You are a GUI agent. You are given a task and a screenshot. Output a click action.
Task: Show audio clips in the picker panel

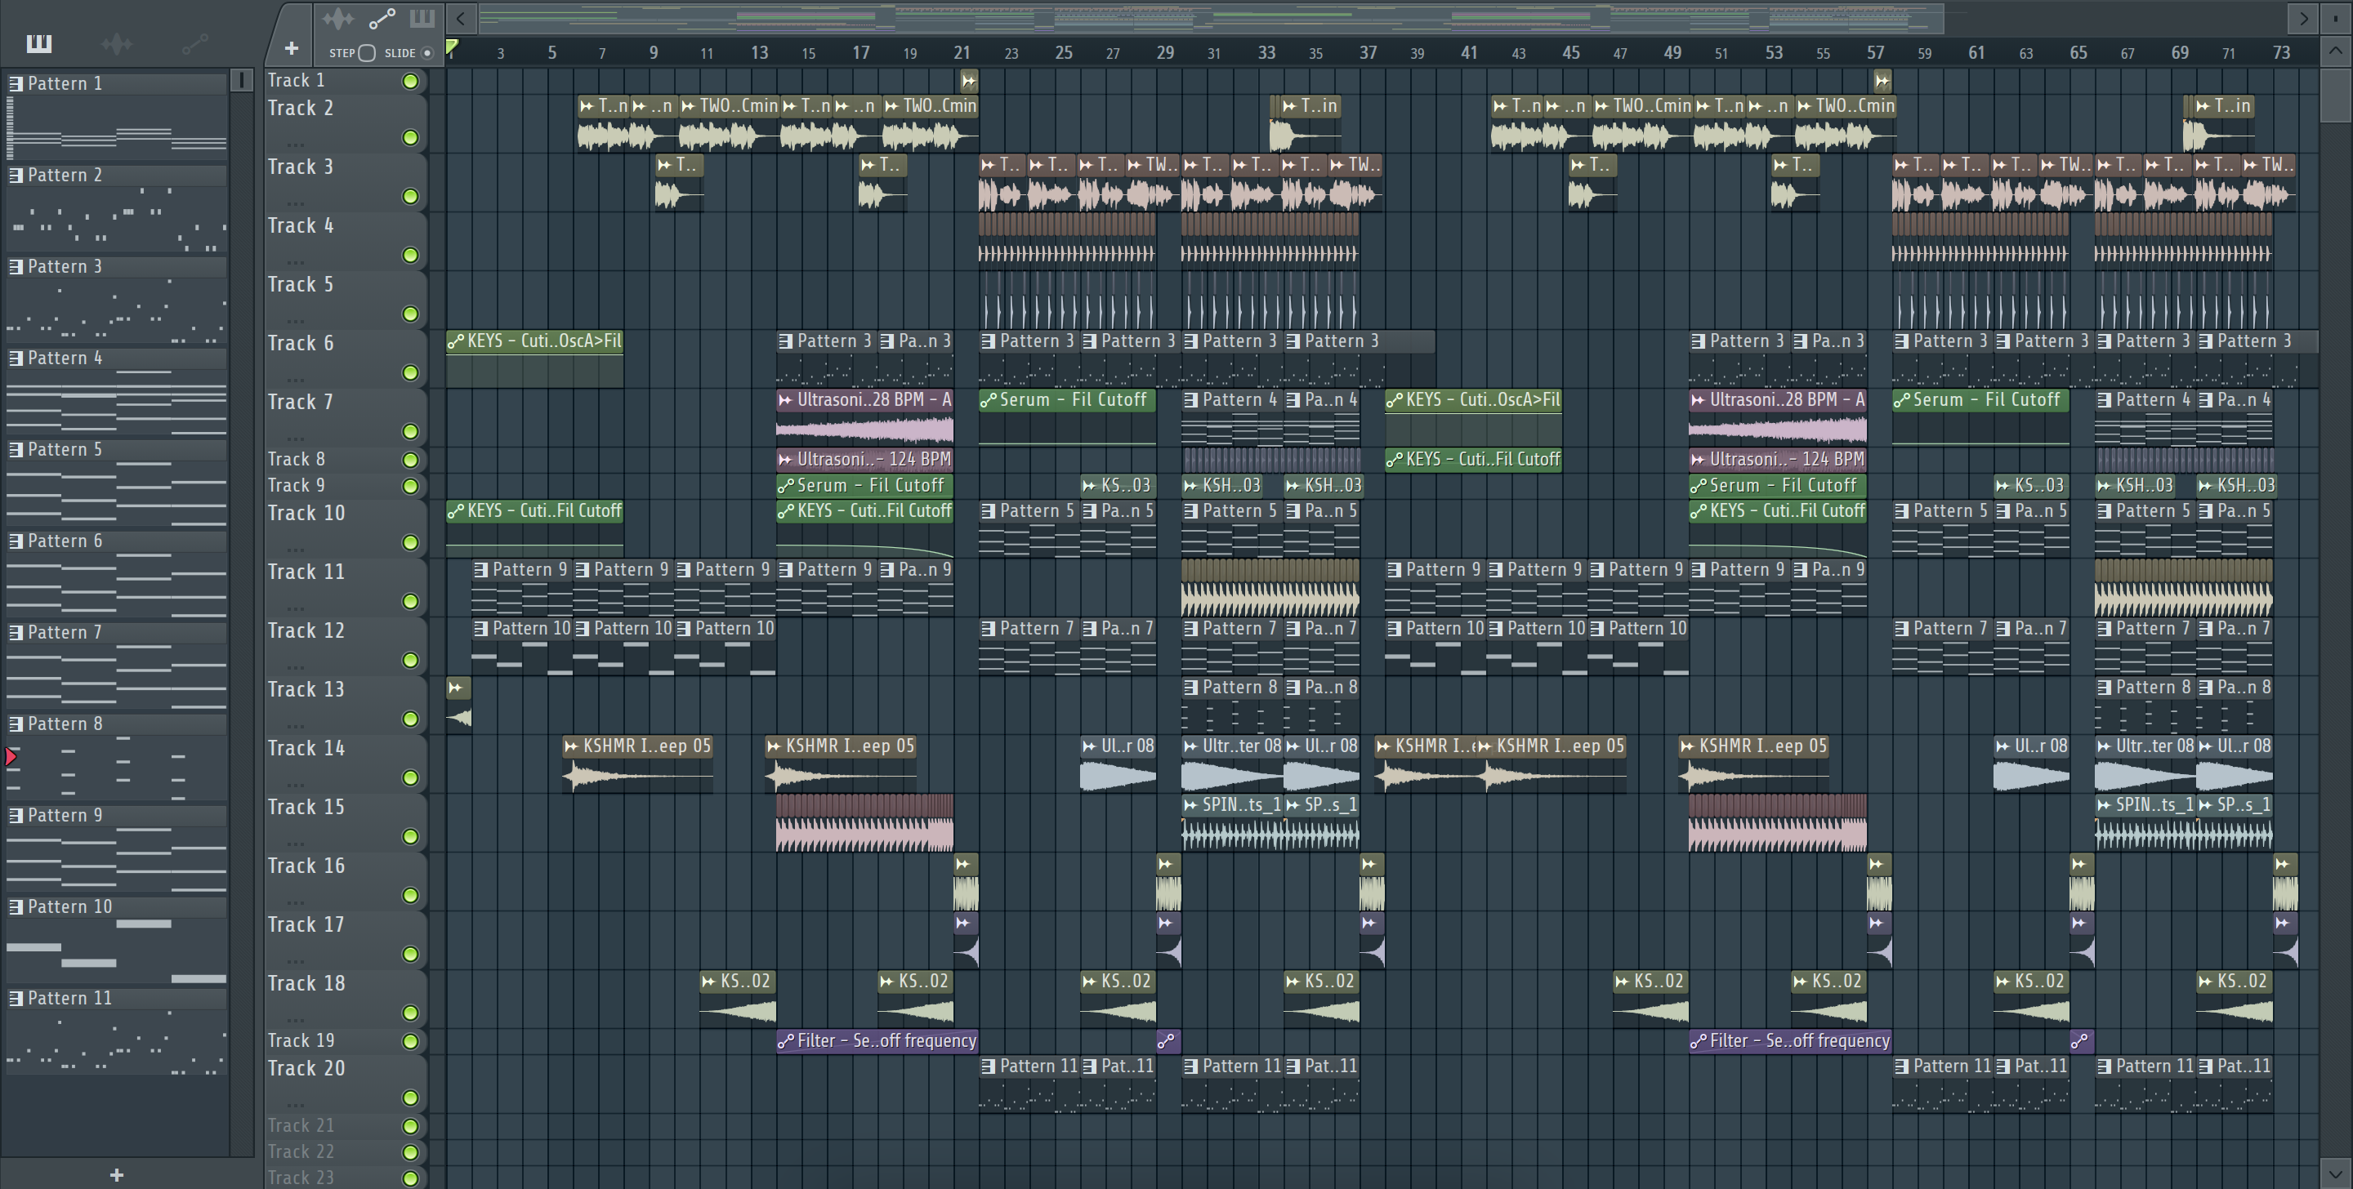coord(117,43)
